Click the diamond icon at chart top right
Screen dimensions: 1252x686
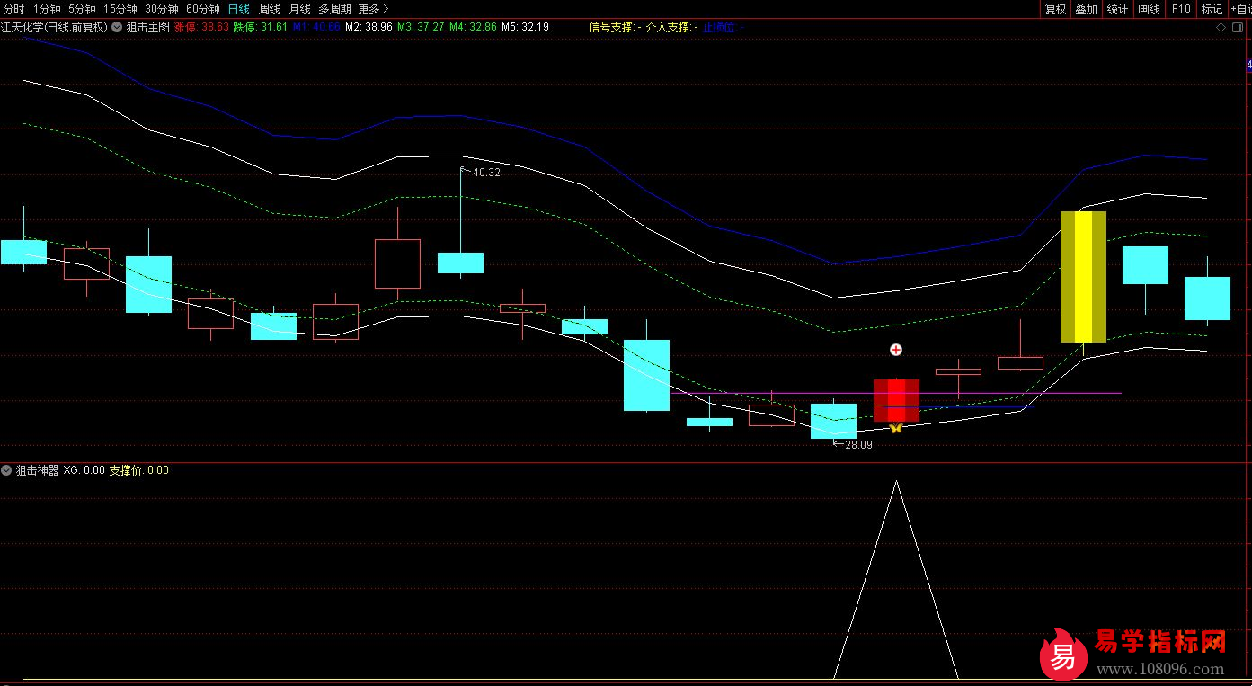pyautogui.click(x=1221, y=28)
